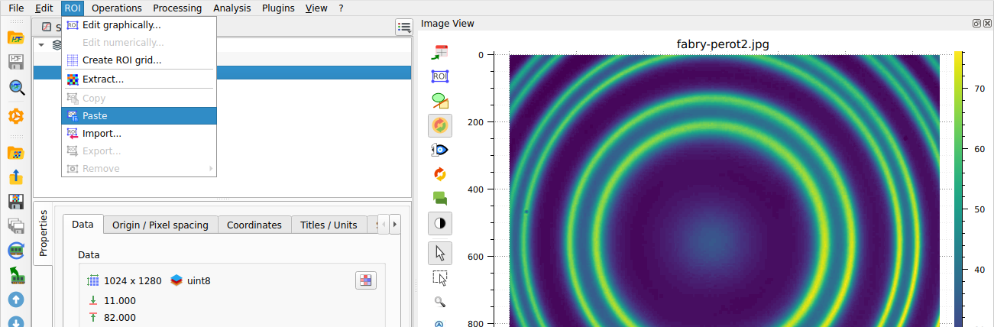Viewport: 994px width, 327px height.
Task: Toggle the half-circle contrast adjustment button
Action: tap(440, 224)
